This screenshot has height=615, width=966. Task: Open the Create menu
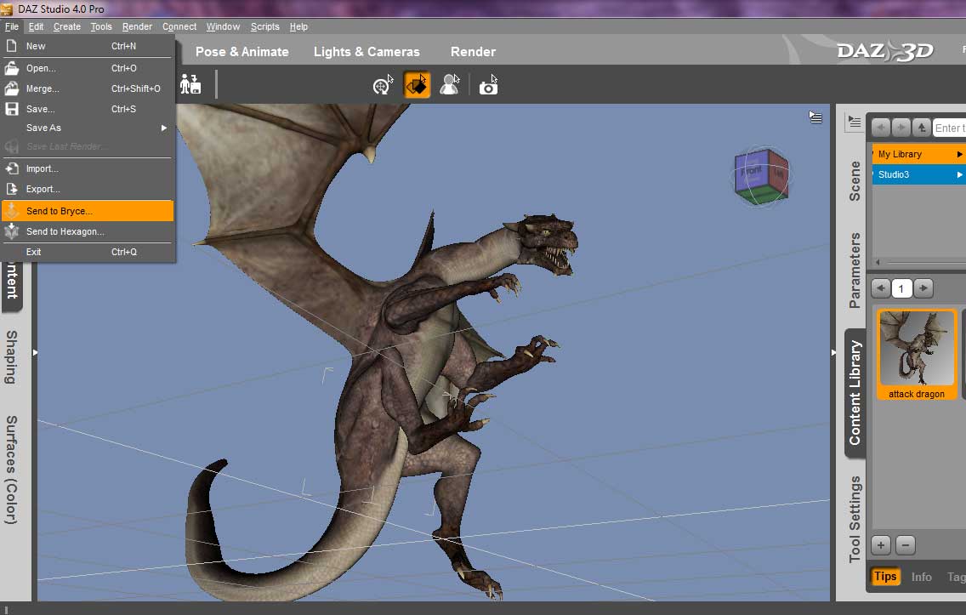point(66,26)
